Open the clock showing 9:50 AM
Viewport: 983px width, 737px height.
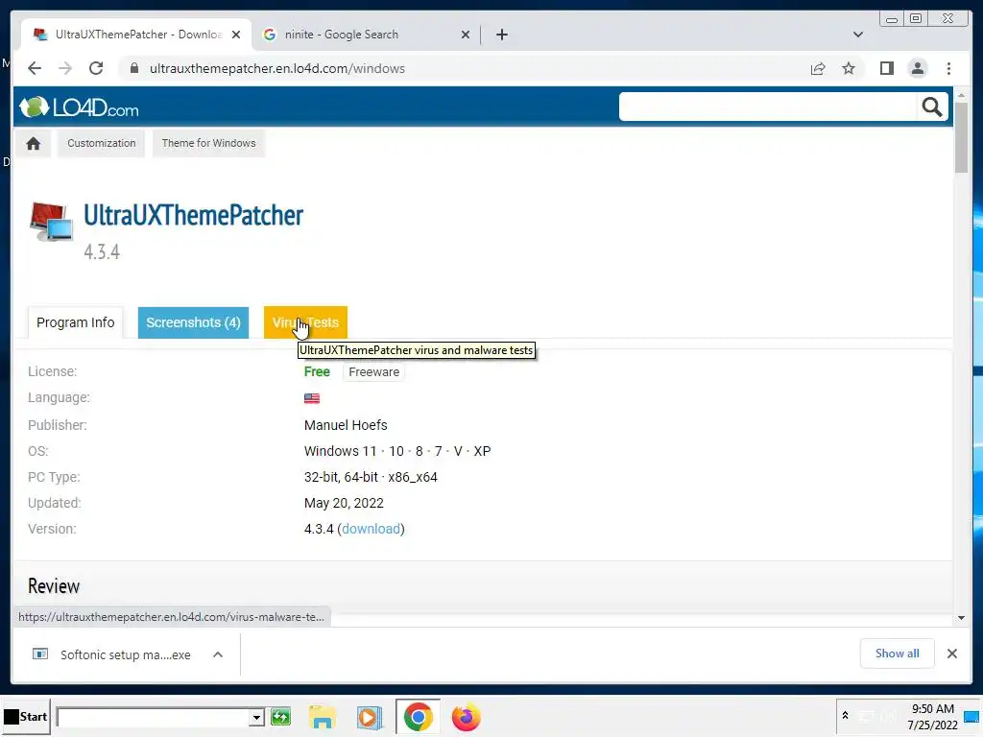932,716
